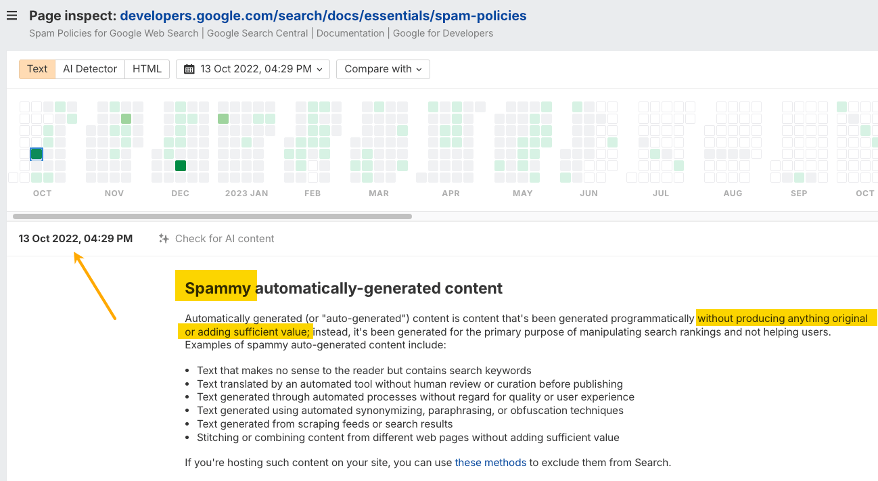The height and width of the screenshot is (481, 878).
Task: Open the hamburger navigation menu
Action: click(11, 16)
